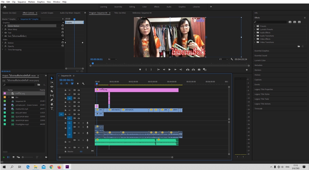
Task: Open the Lumetri Color panel
Action: [260, 60]
